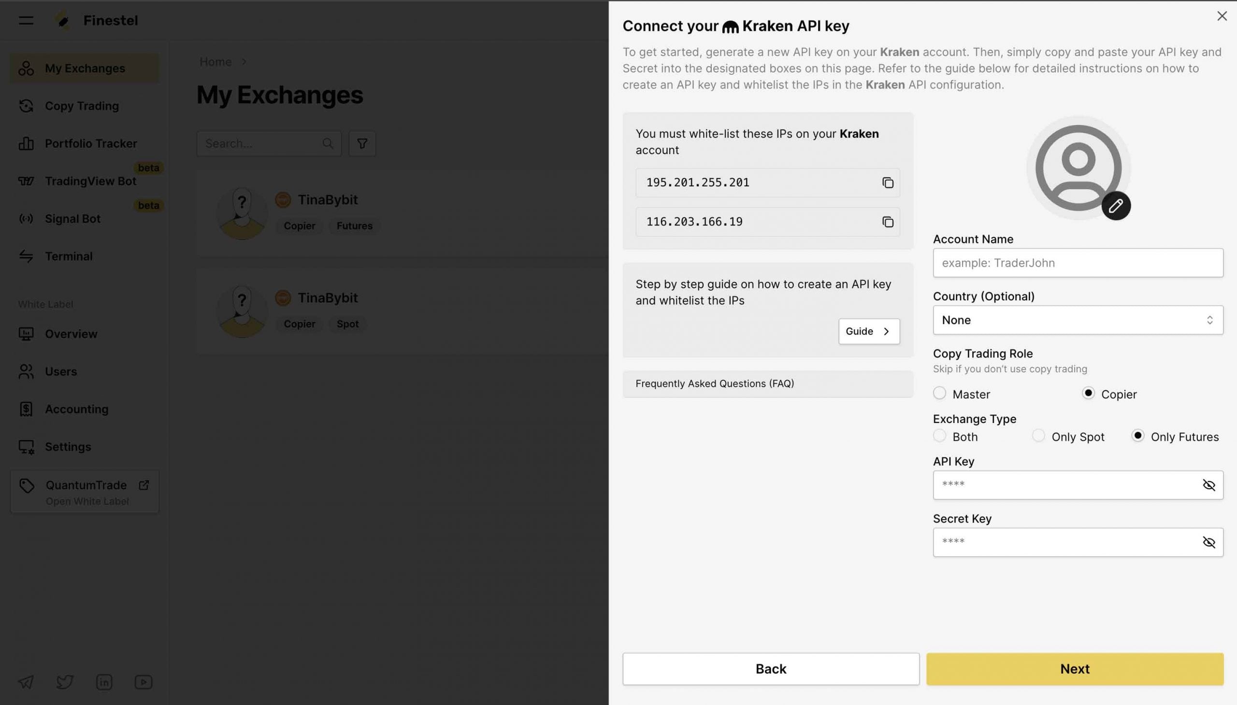Image resolution: width=1237 pixels, height=705 pixels.
Task: Click the filter funnel icon
Action: click(x=362, y=144)
